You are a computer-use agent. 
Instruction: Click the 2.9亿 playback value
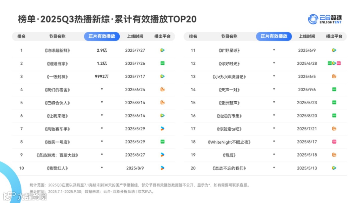(x=102, y=50)
